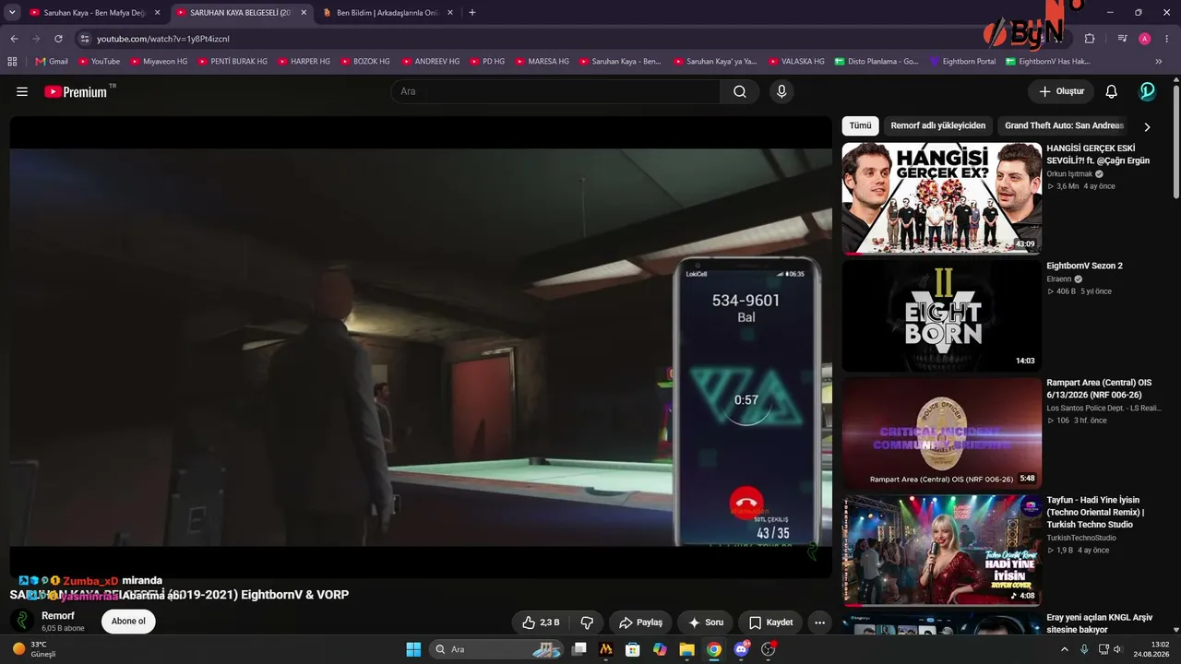The height and width of the screenshot is (664, 1181).
Task: Open site information icon in address bar
Action: (x=85, y=39)
